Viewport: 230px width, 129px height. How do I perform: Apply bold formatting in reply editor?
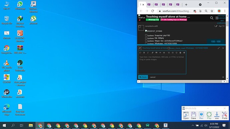[x=144, y=53]
